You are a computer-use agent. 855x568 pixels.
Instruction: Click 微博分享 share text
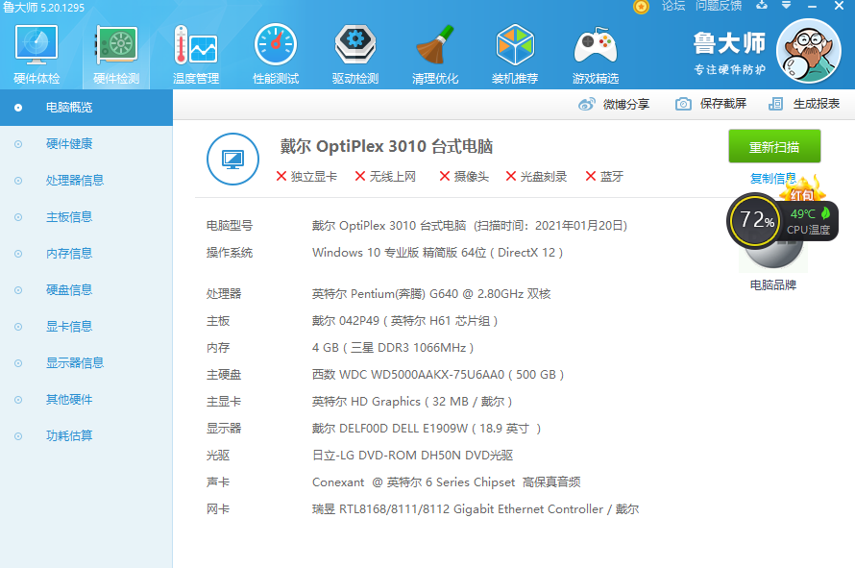click(x=626, y=104)
